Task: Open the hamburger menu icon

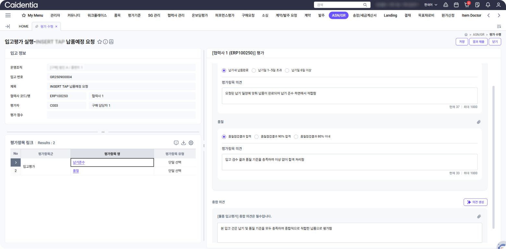Action: [8, 15]
